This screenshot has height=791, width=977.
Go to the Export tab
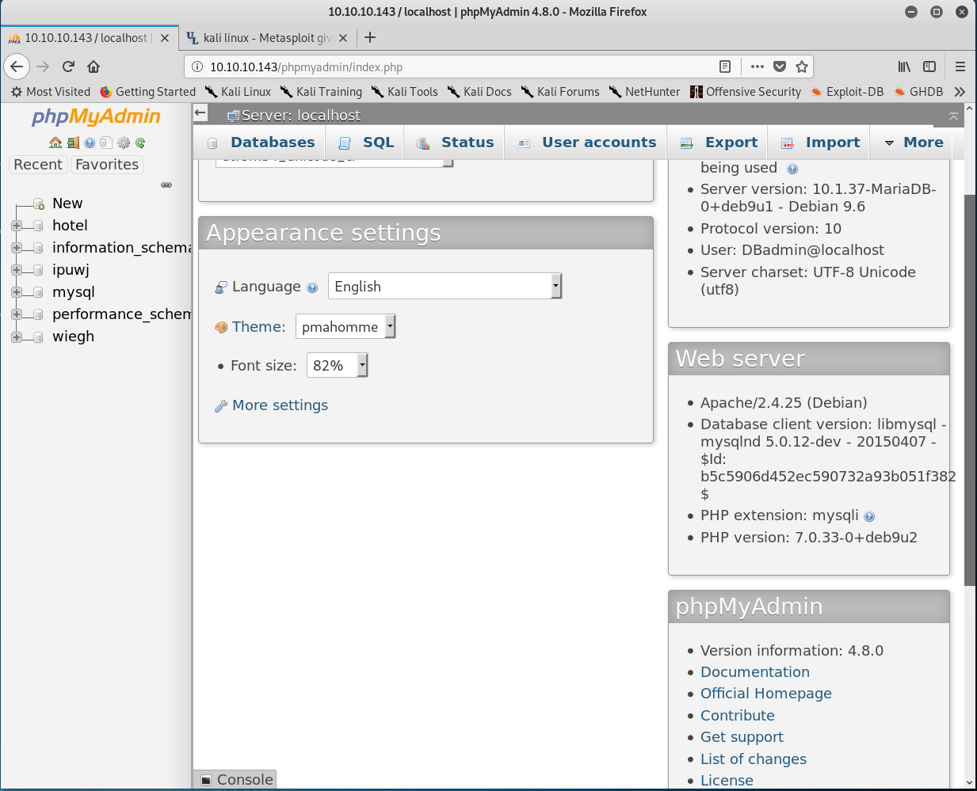[x=719, y=143]
